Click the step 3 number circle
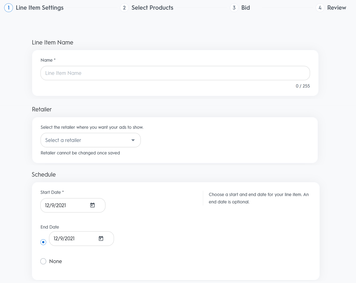The width and height of the screenshot is (356, 283). [x=234, y=8]
